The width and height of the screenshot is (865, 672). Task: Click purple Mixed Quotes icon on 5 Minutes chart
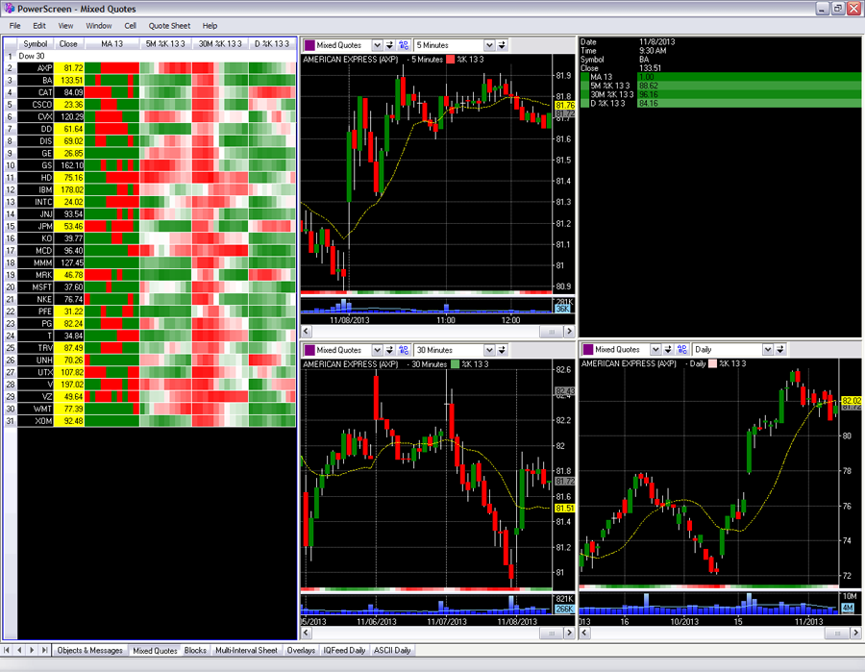click(309, 45)
